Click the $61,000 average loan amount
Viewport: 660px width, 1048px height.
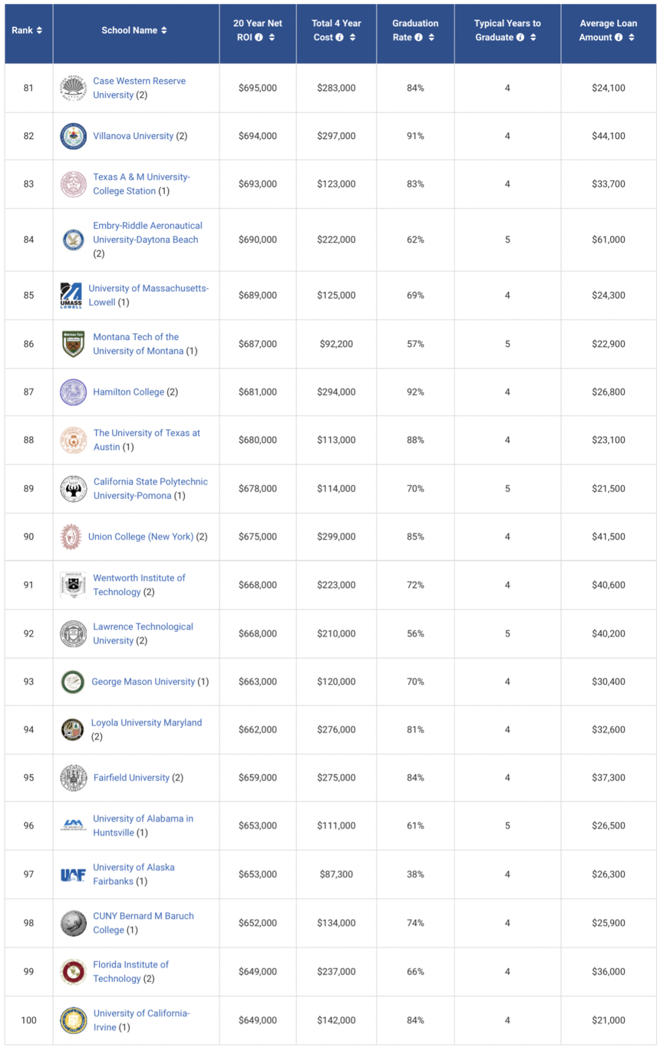[x=609, y=240]
